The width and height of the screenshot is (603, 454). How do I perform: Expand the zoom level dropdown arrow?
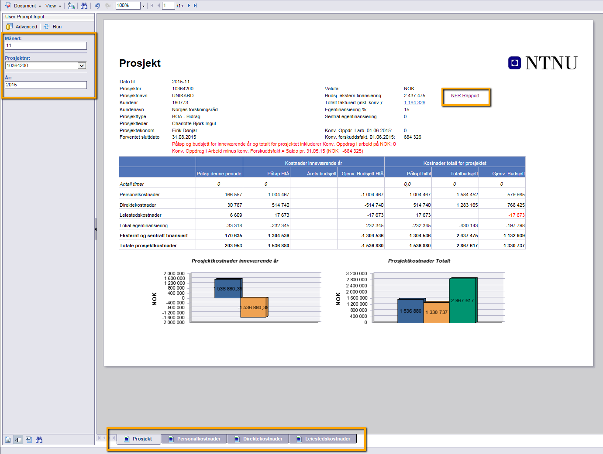(x=143, y=6)
